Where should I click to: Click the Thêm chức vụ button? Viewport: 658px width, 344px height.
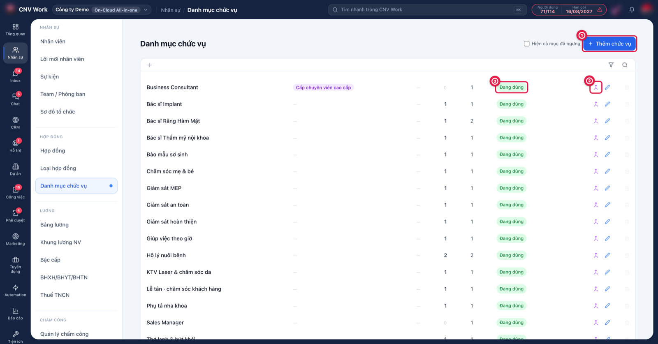tap(609, 44)
